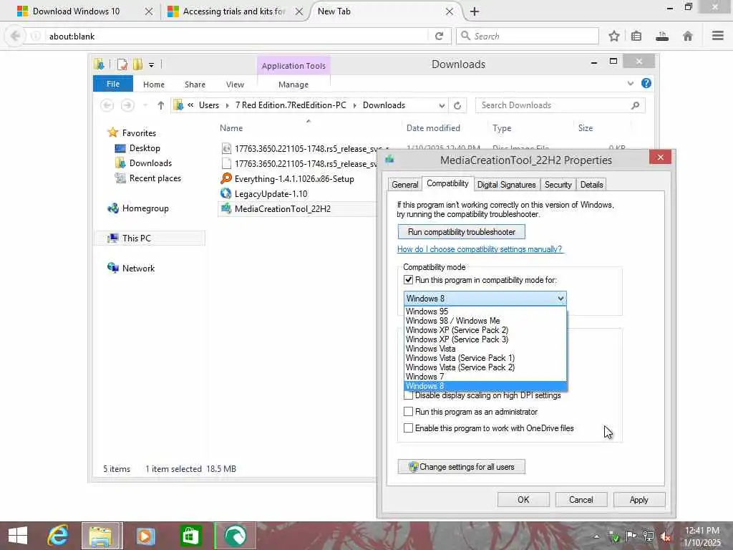Open View ribbon tab in Explorer
Image resolution: width=733 pixels, height=550 pixels.
pos(235,85)
